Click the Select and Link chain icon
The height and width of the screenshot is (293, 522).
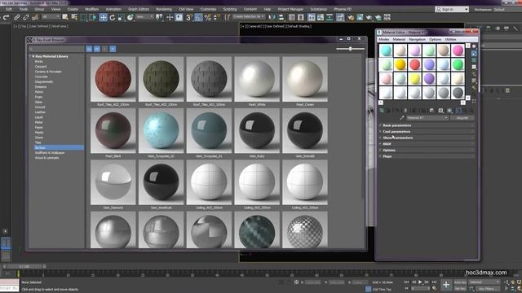click(16, 17)
